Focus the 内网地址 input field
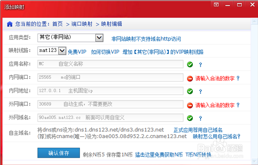The image size is (258, 165). pyautogui.click(x=110, y=91)
